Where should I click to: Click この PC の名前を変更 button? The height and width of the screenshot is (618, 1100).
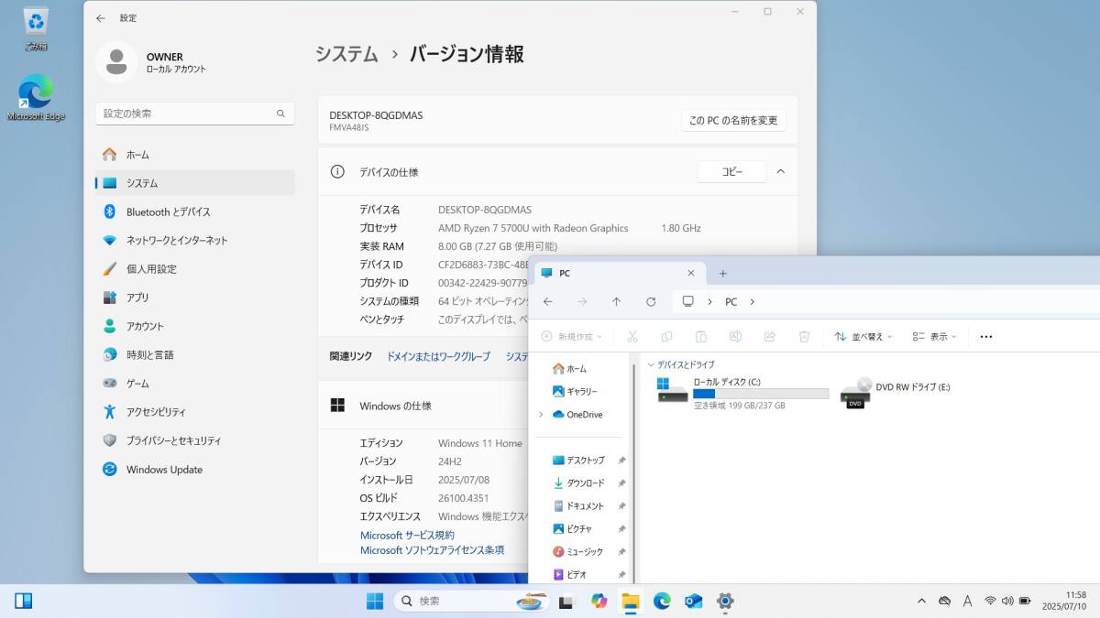(x=732, y=121)
